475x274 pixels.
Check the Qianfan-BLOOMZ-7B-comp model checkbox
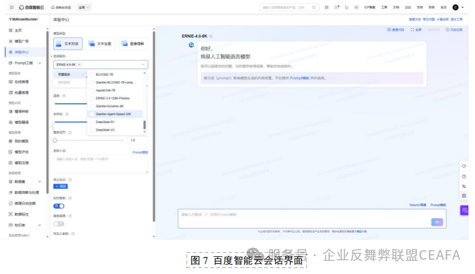click(92, 82)
